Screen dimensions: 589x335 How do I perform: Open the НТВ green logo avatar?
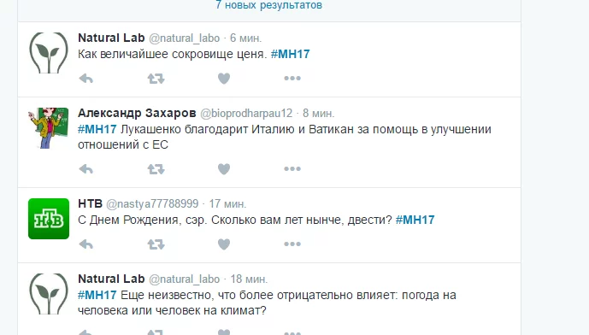49,219
